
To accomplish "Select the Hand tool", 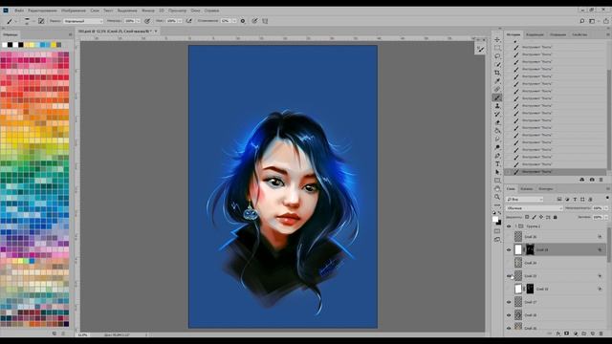I will [x=497, y=189].
